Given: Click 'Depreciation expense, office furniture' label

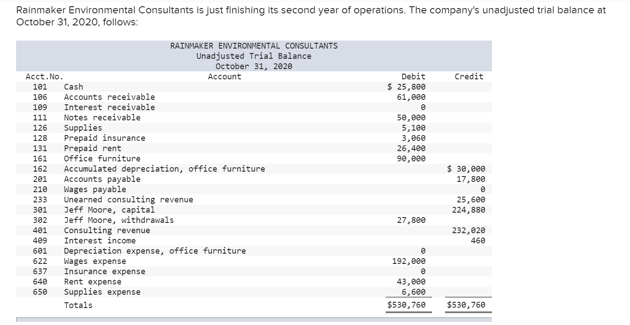Looking at the screenshot, I should [x=155, y=251].
